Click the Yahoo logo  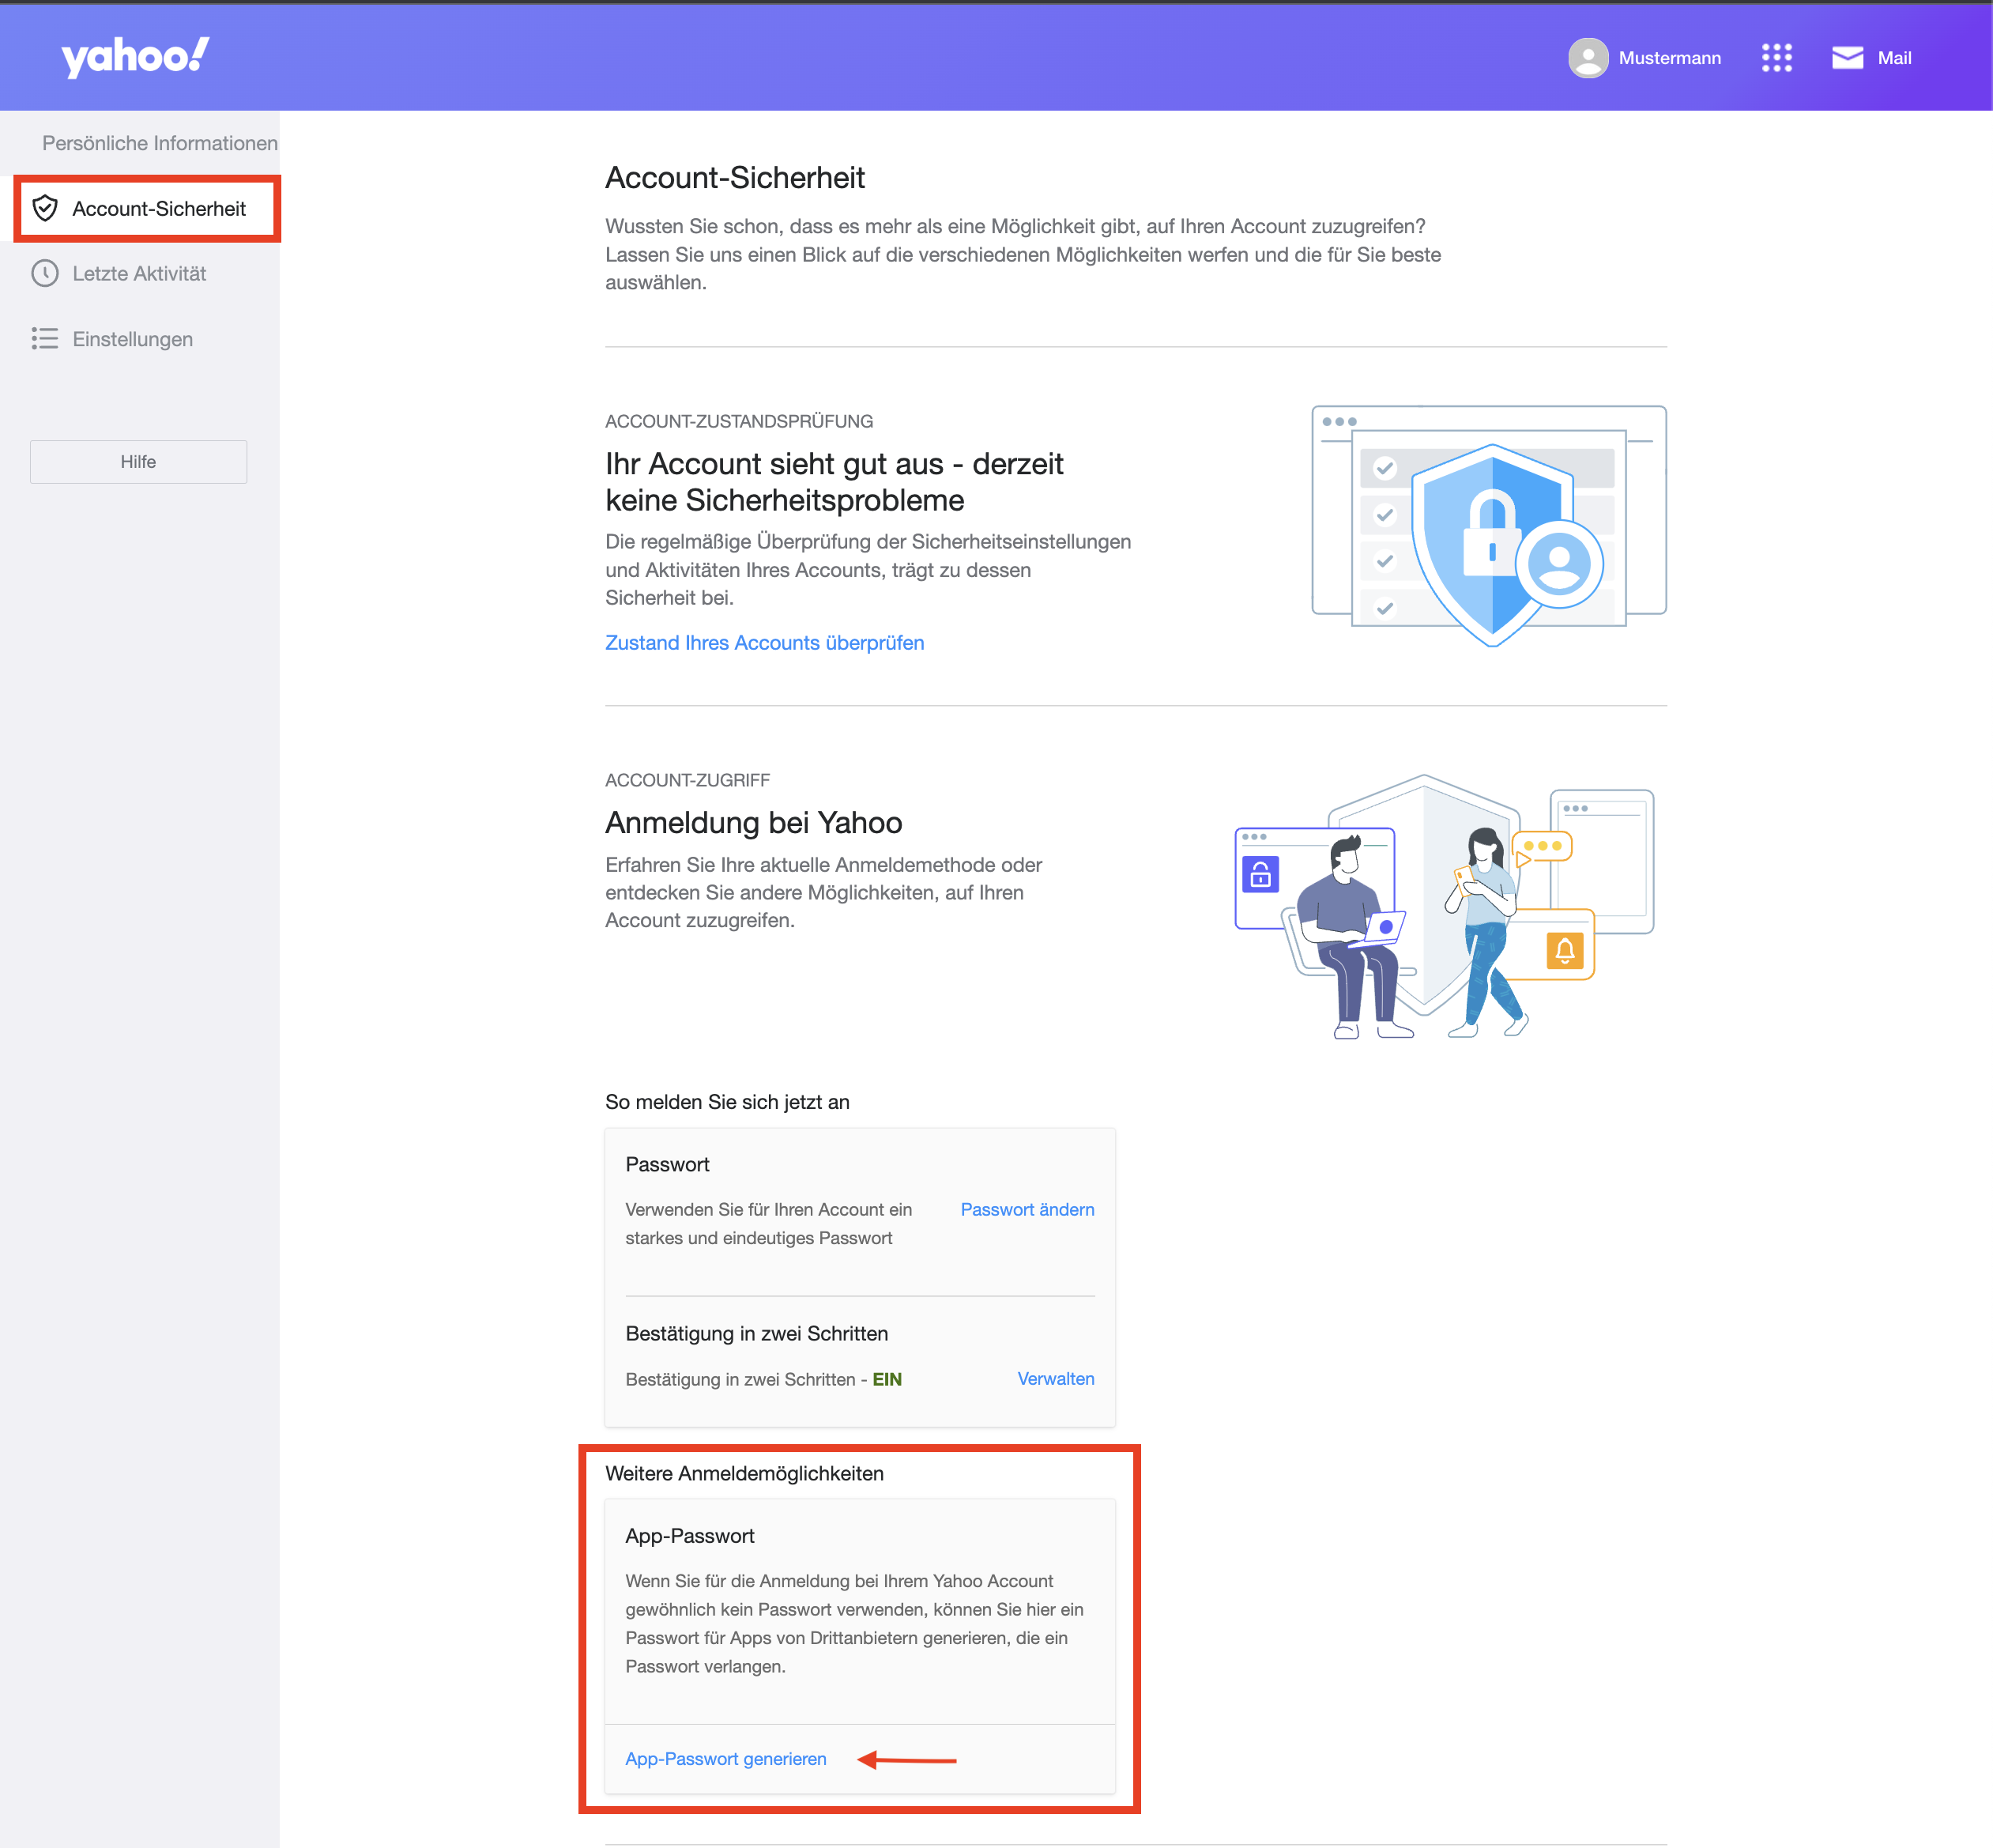click(135, 56)
